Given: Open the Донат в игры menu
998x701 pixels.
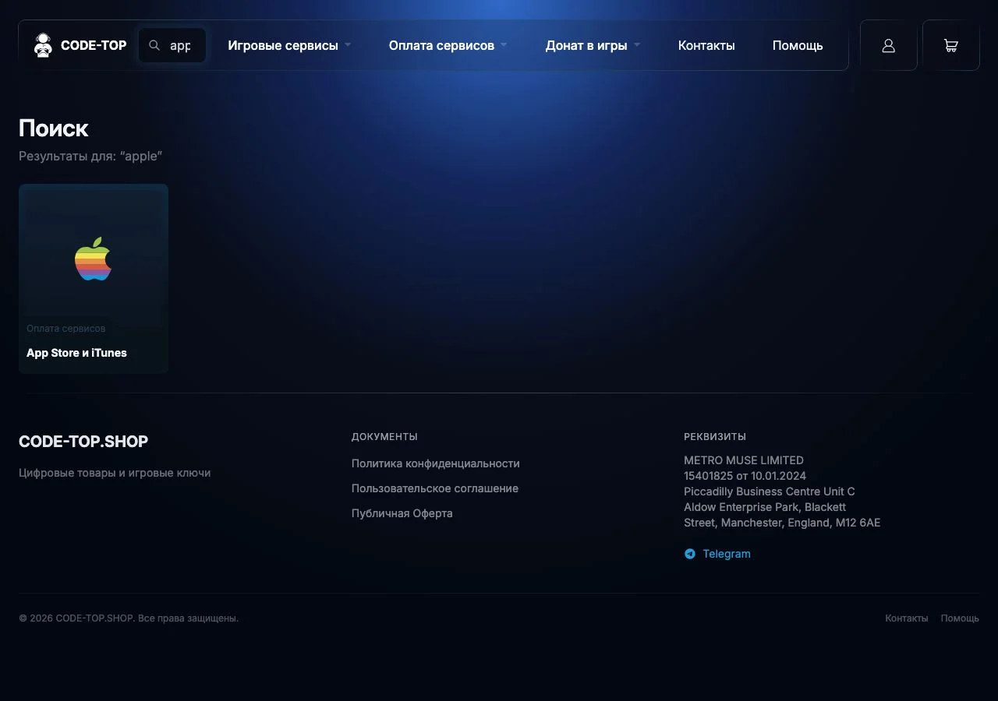Looking at the screenshot, I should click(x=586, y=45).
